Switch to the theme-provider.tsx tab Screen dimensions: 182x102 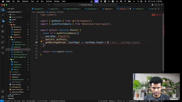(72, 9)
